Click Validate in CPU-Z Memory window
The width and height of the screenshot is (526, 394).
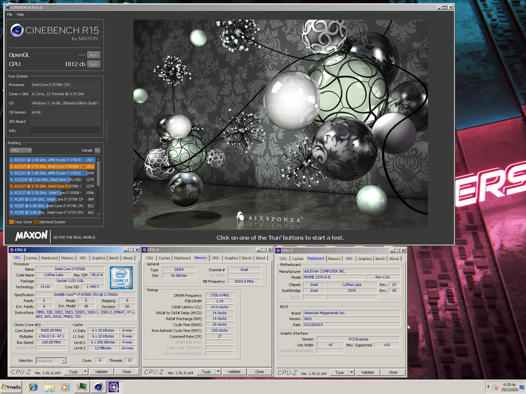point(234,372)
